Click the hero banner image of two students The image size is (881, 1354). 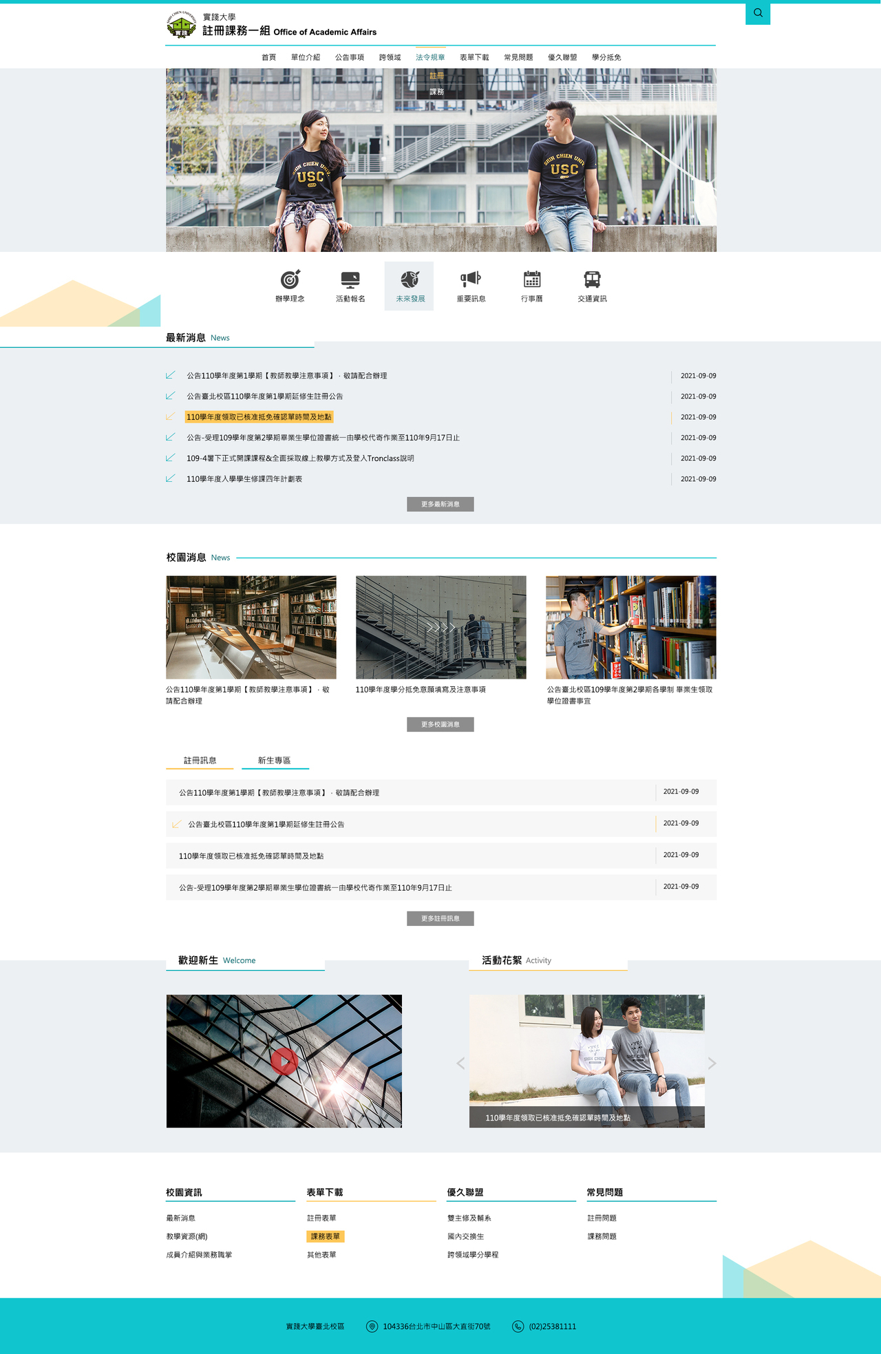pos(441,160)
